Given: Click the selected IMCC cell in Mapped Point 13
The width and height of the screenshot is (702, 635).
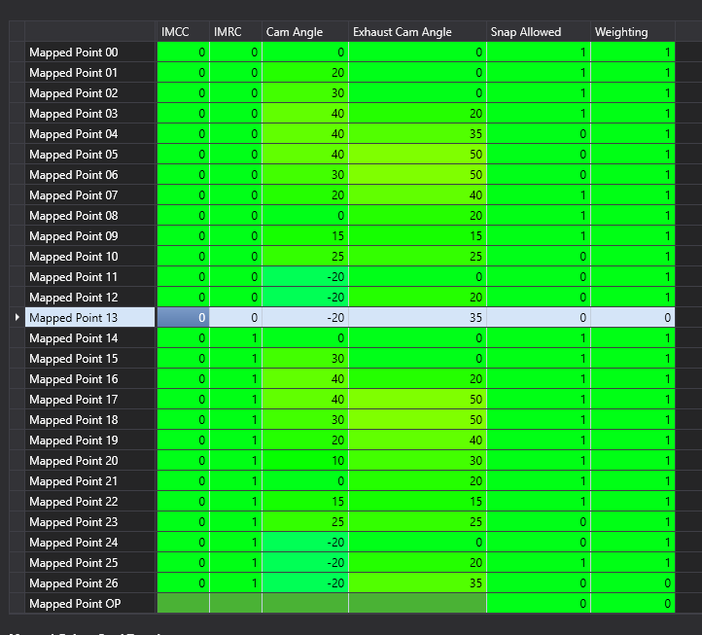Looking at the screenshot, I should click(183, 318).
